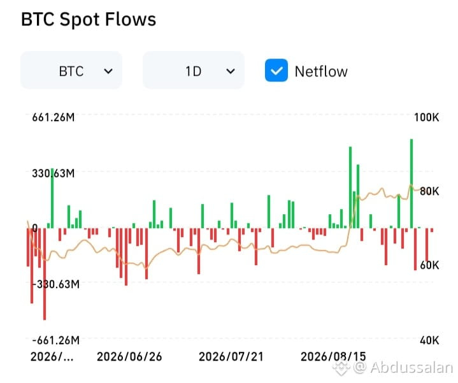This screenshot has height=383, width=458.
Task: Click the 60K price axis label
Action: click(429, 265)
